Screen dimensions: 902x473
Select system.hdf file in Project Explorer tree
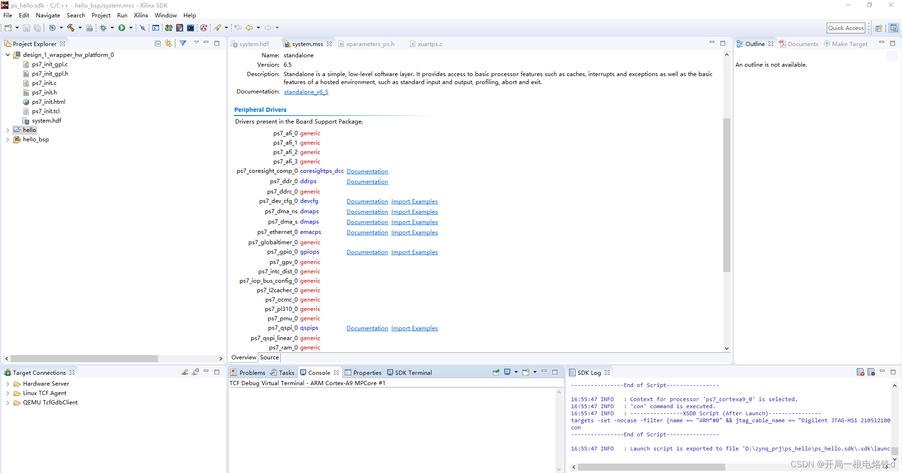click(x=47, y=121)
